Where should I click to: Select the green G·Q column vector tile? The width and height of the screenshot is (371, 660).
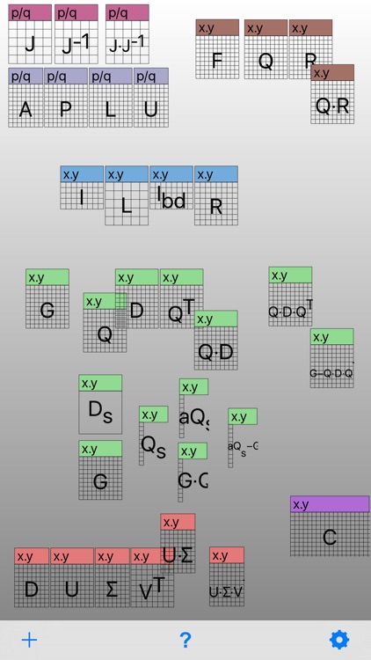click(x=193, y=473)
